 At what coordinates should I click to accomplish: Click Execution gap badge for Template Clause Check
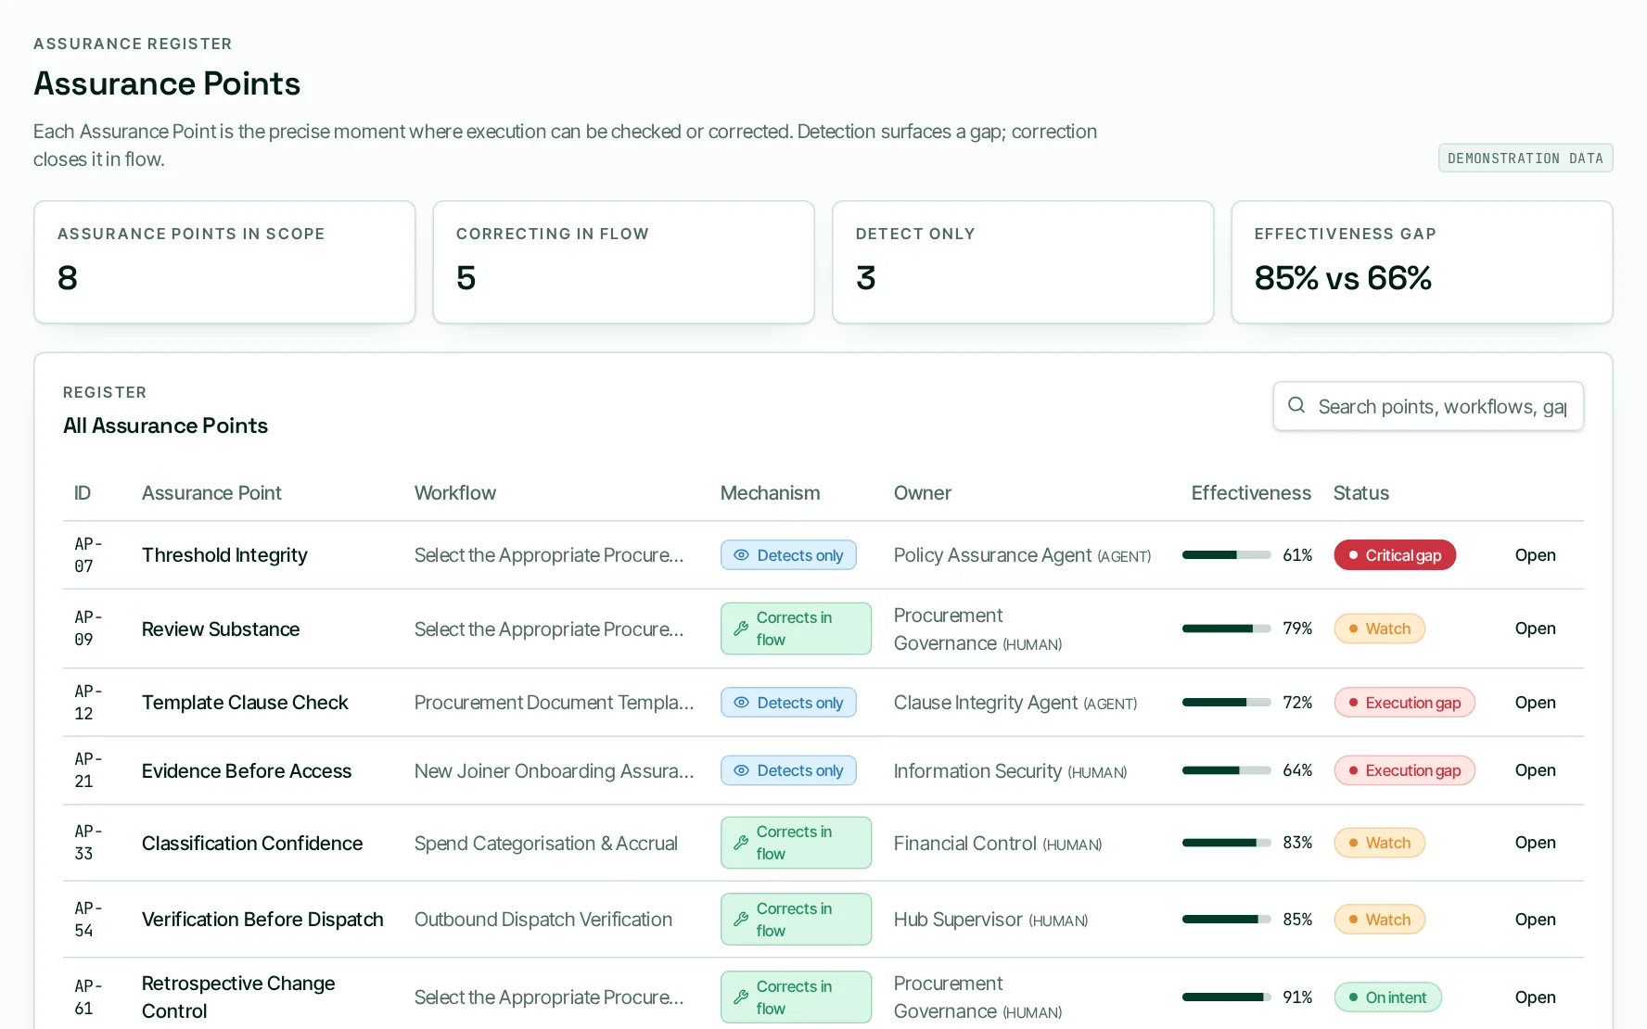coord(1404,703)
